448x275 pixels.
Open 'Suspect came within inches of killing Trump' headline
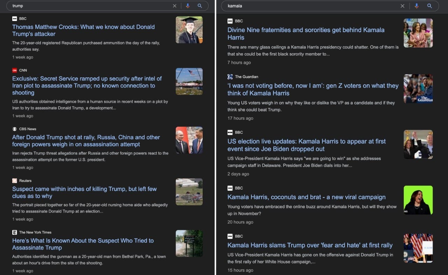[84, 192]
